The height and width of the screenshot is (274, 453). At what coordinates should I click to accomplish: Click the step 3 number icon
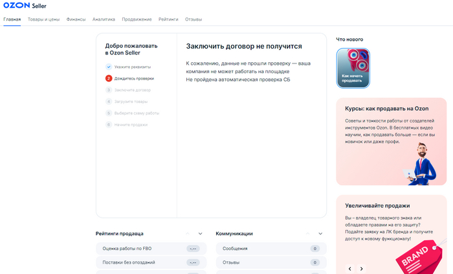click(x=109, y=90)
